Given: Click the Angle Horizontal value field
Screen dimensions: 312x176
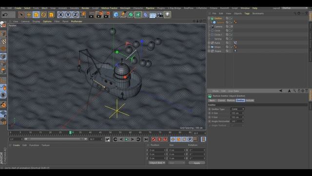Looking at the screenshot, I should (237, 121).
